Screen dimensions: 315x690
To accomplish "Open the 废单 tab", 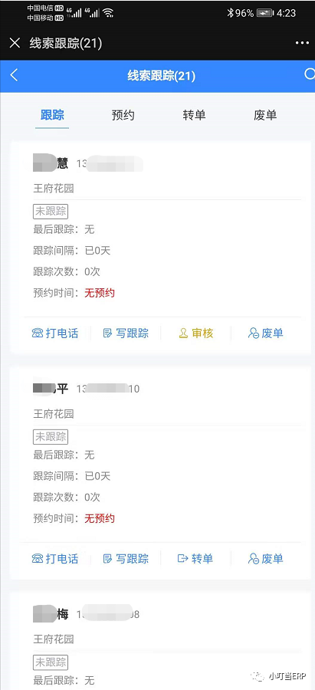I will [265, 115].
